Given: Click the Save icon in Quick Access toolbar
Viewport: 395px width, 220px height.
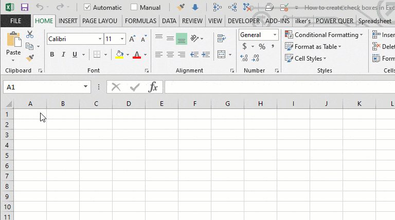Looking at the screenshot, I should click(25, 7).
